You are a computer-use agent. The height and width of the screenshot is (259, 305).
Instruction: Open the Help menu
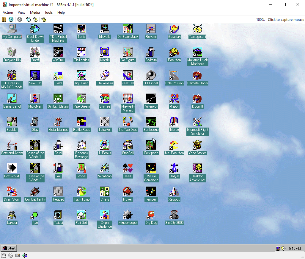(x=61, y=13)
